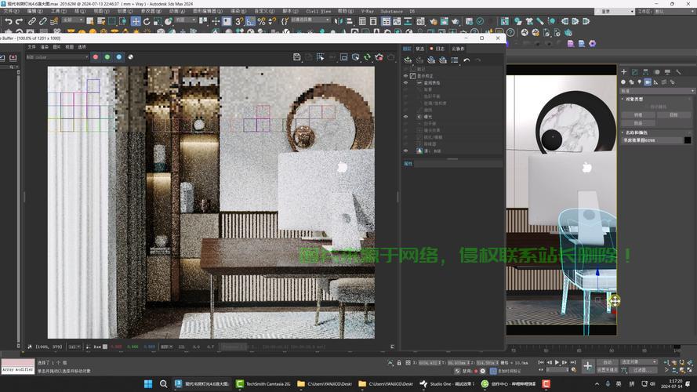697x392 pixels.
Task: Click the Redo arrow in main toolbar
Action: click(19, 21)
